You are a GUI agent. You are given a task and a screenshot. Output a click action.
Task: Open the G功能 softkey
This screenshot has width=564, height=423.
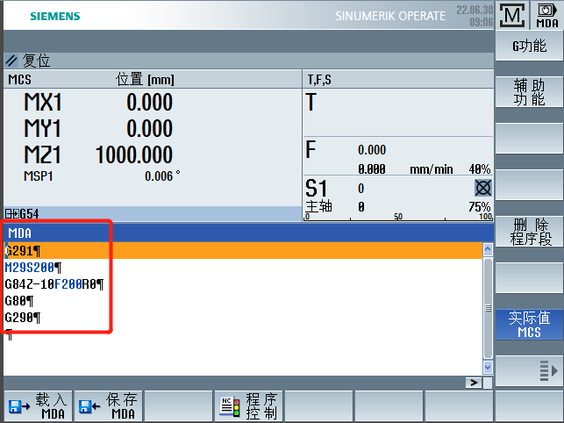click(529, 47)
